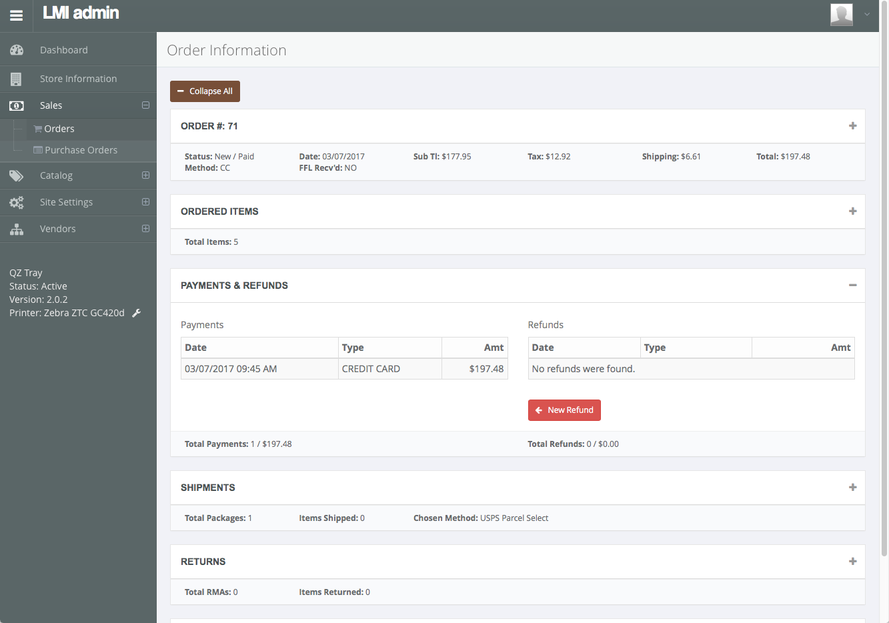Click the RETURNS heading

[203, 562]
